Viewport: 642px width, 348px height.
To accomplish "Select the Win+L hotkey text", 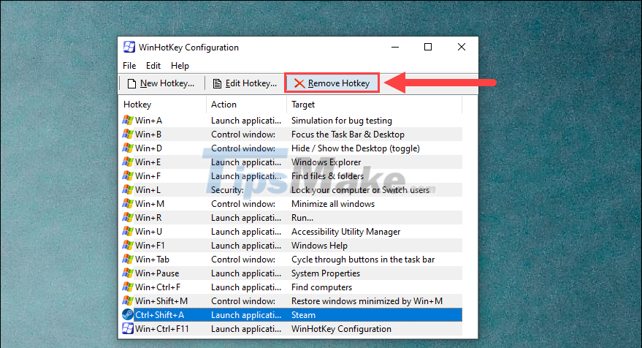I will 148,190.
